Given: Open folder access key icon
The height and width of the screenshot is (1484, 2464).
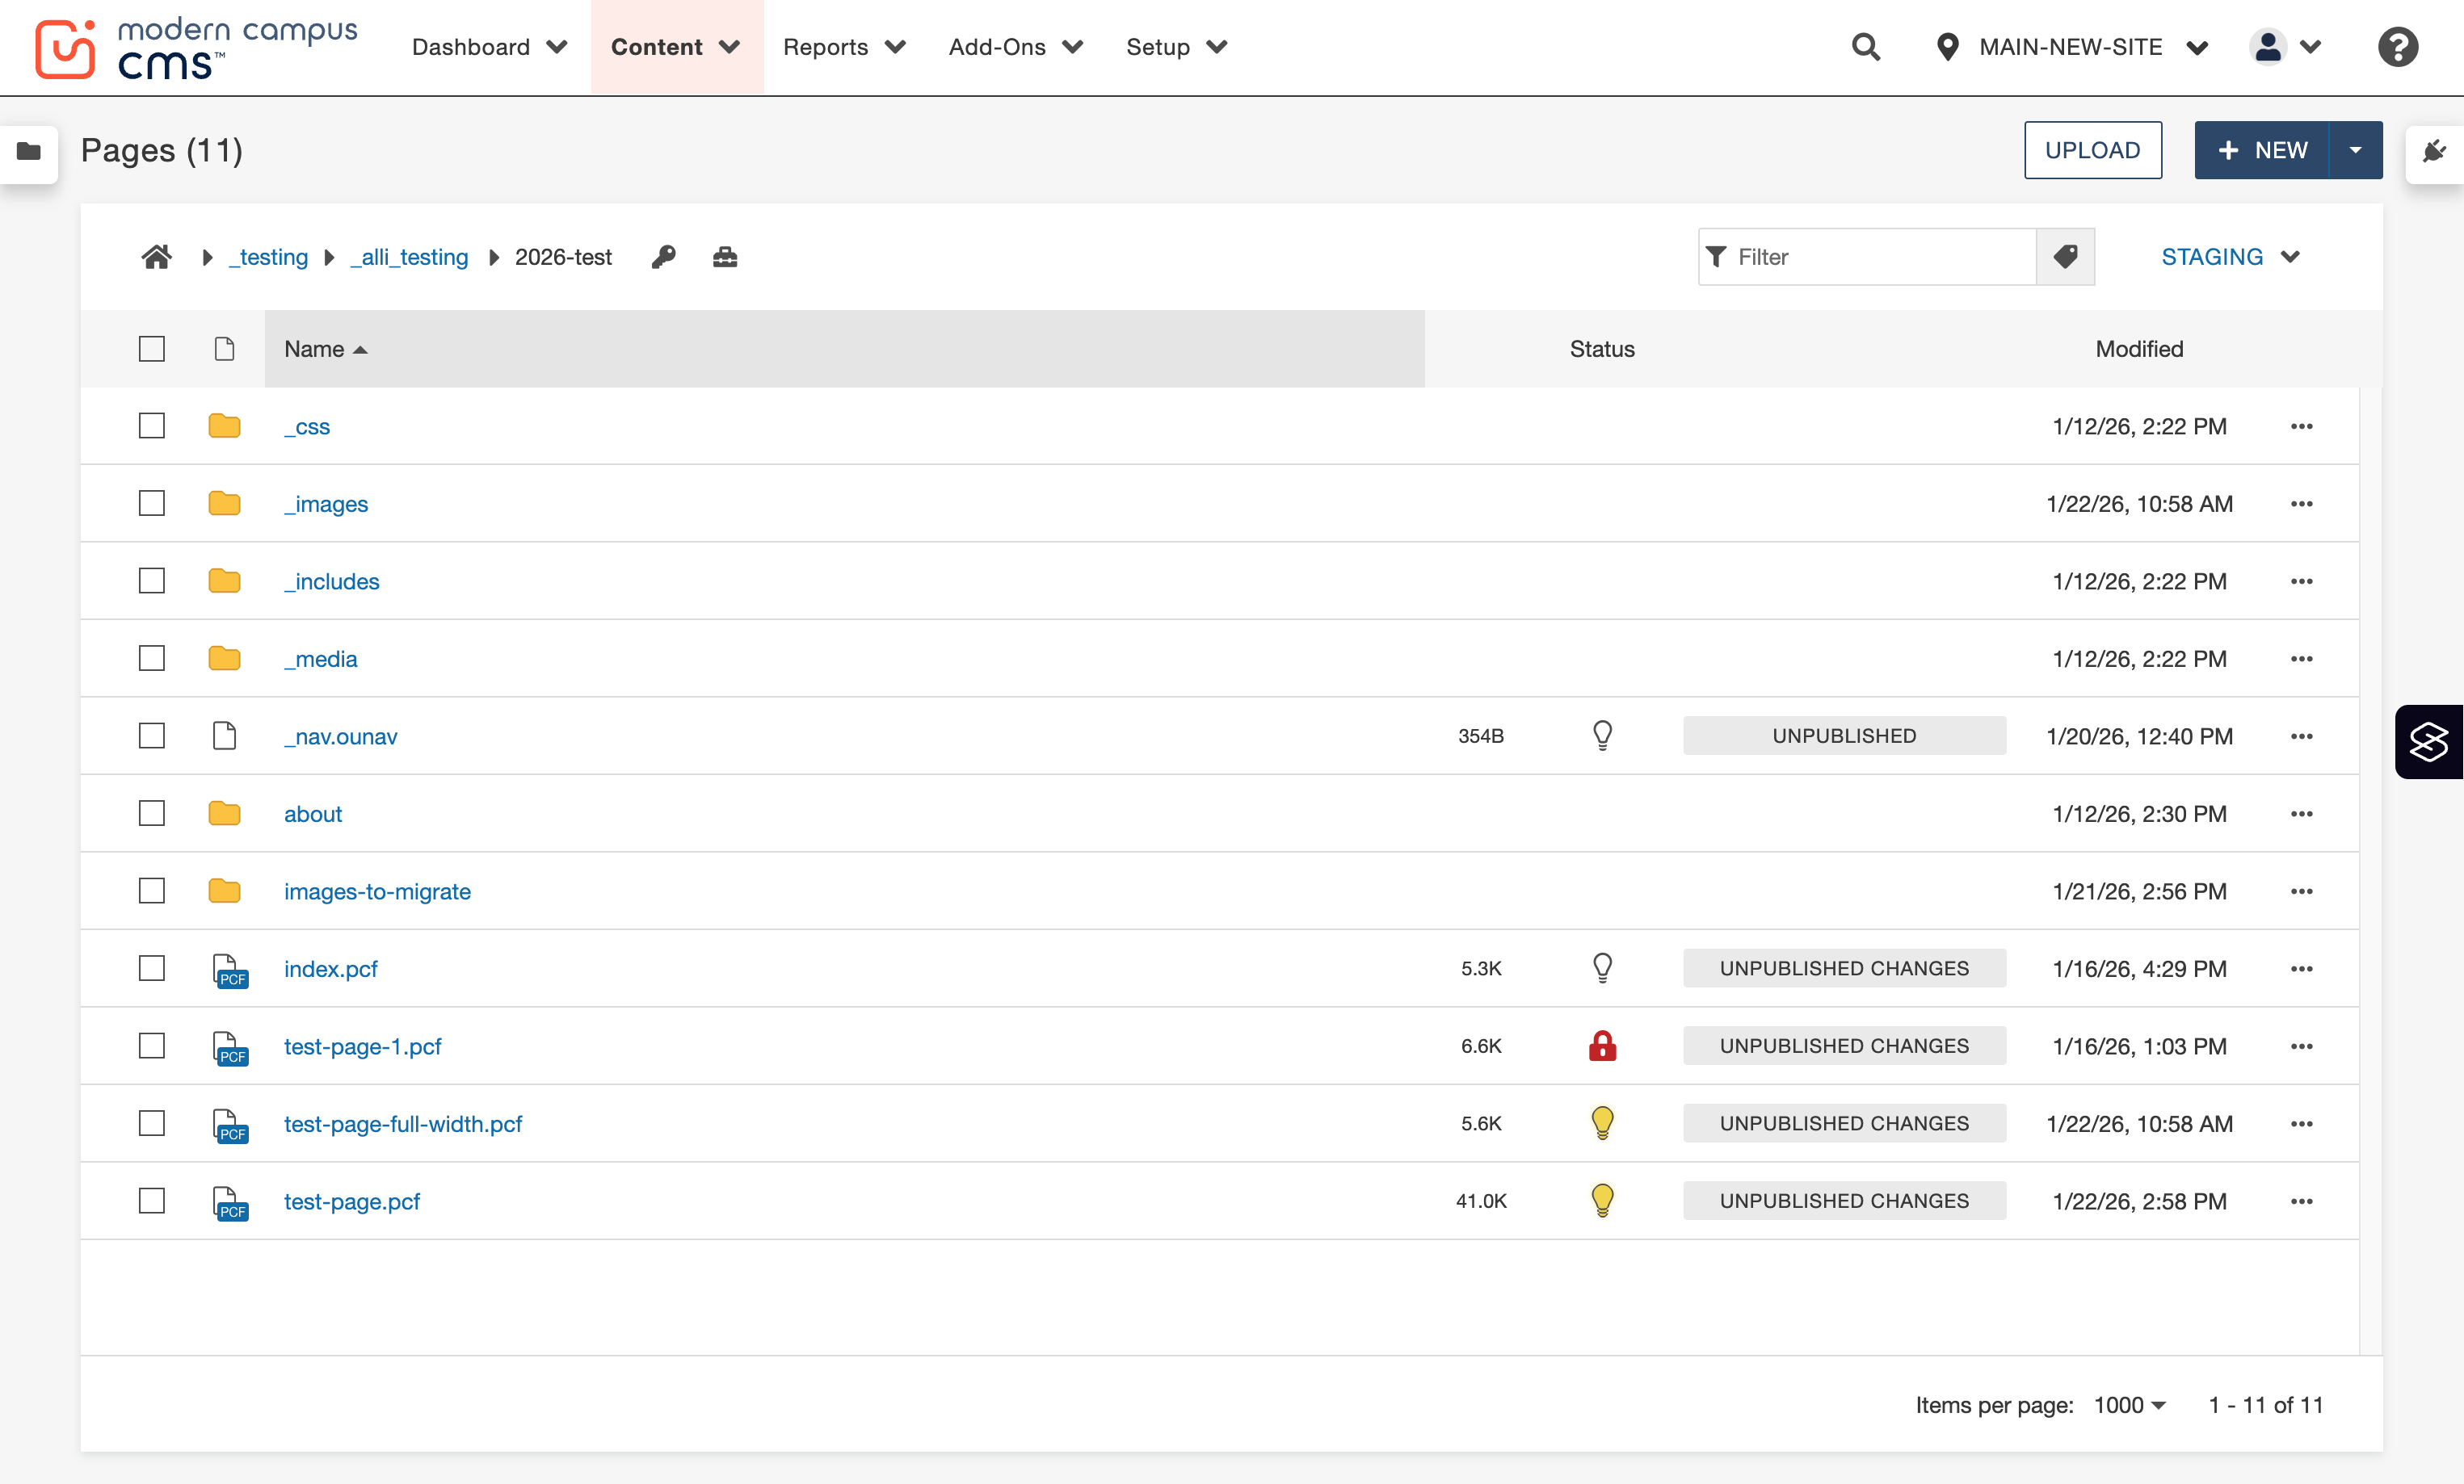Looking at the screenshot, I should coord(664,257).
